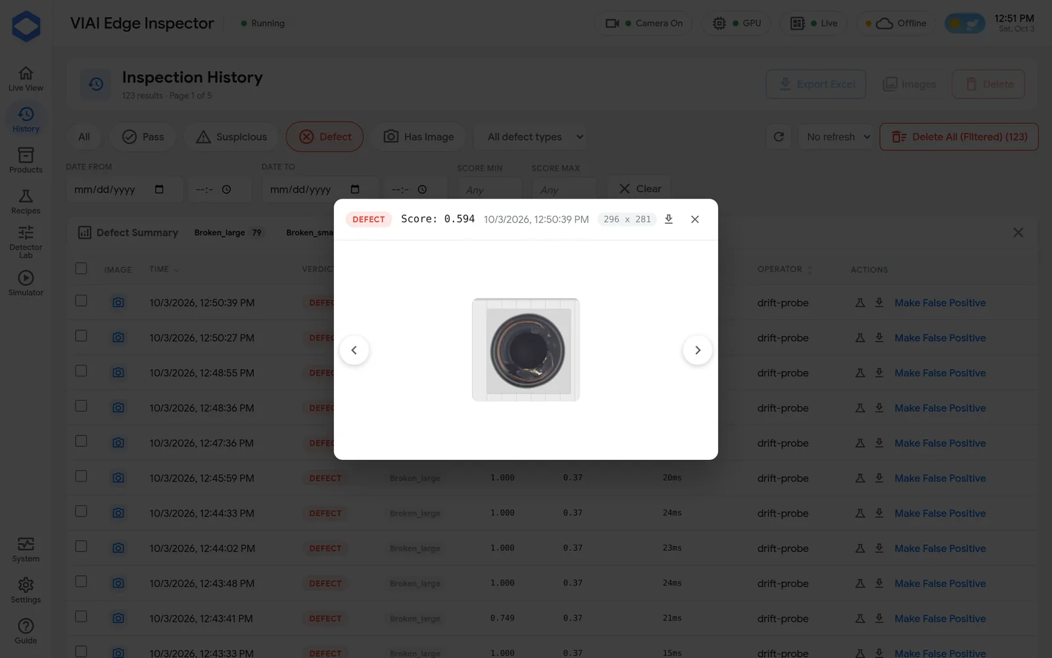Viewport: 1052px width, 658px height.
Task: Sort the table by Time column
Action: [164, 269]
